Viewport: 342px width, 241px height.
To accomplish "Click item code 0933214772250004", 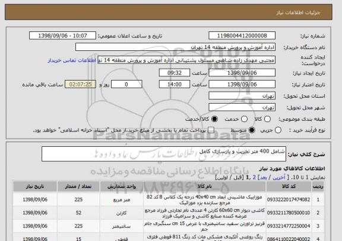I will [x=289, y=226].
